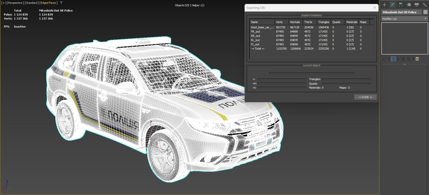
Task: Open the Modifier List dropdown
Action: coord(404,19)
